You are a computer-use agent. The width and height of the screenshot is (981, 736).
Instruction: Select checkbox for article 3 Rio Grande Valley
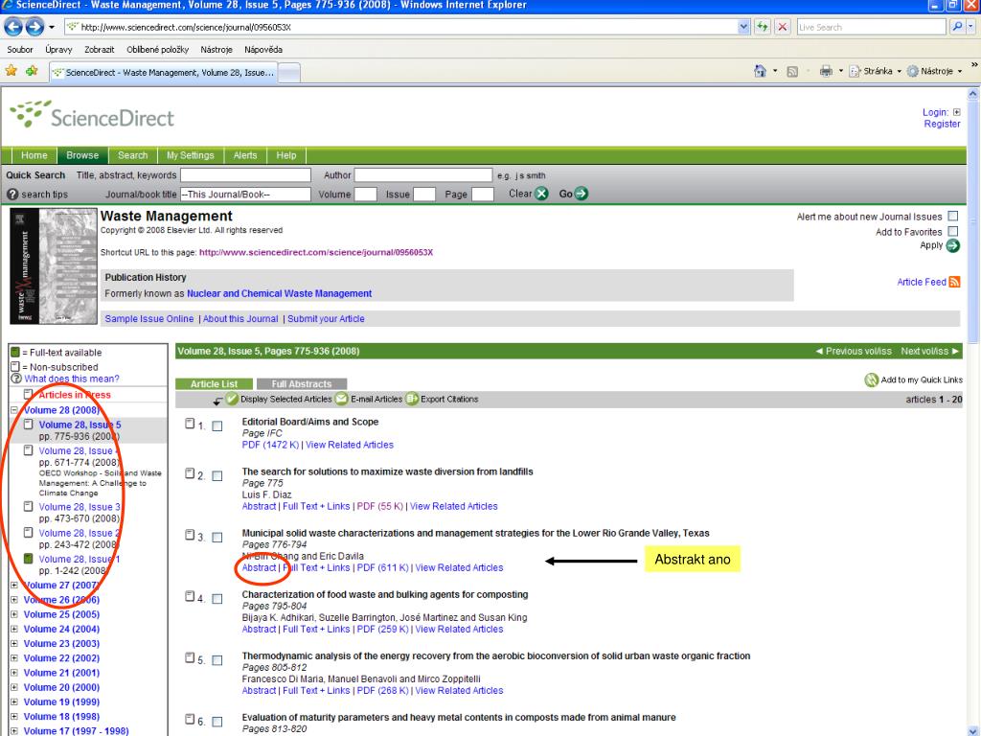(217, 538)
